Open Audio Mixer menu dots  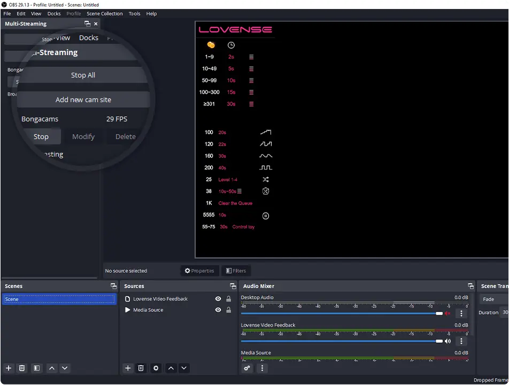click(263, 368)
